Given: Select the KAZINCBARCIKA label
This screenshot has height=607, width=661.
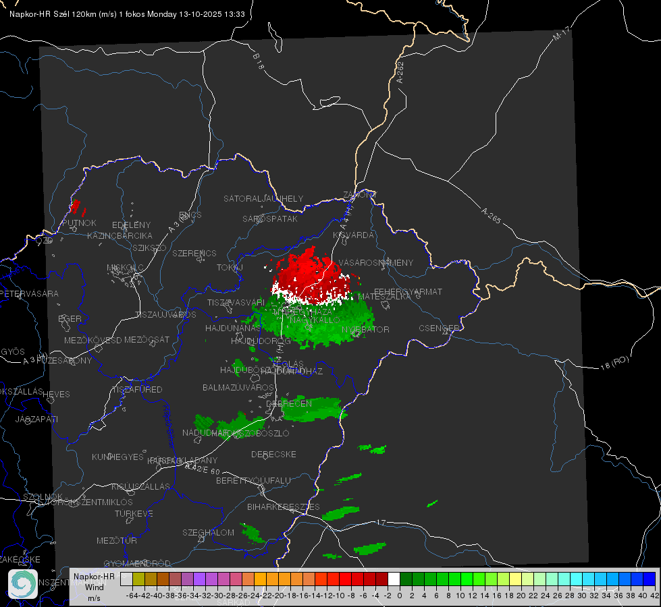Looking at the screenshot, I should pos(120,235).
